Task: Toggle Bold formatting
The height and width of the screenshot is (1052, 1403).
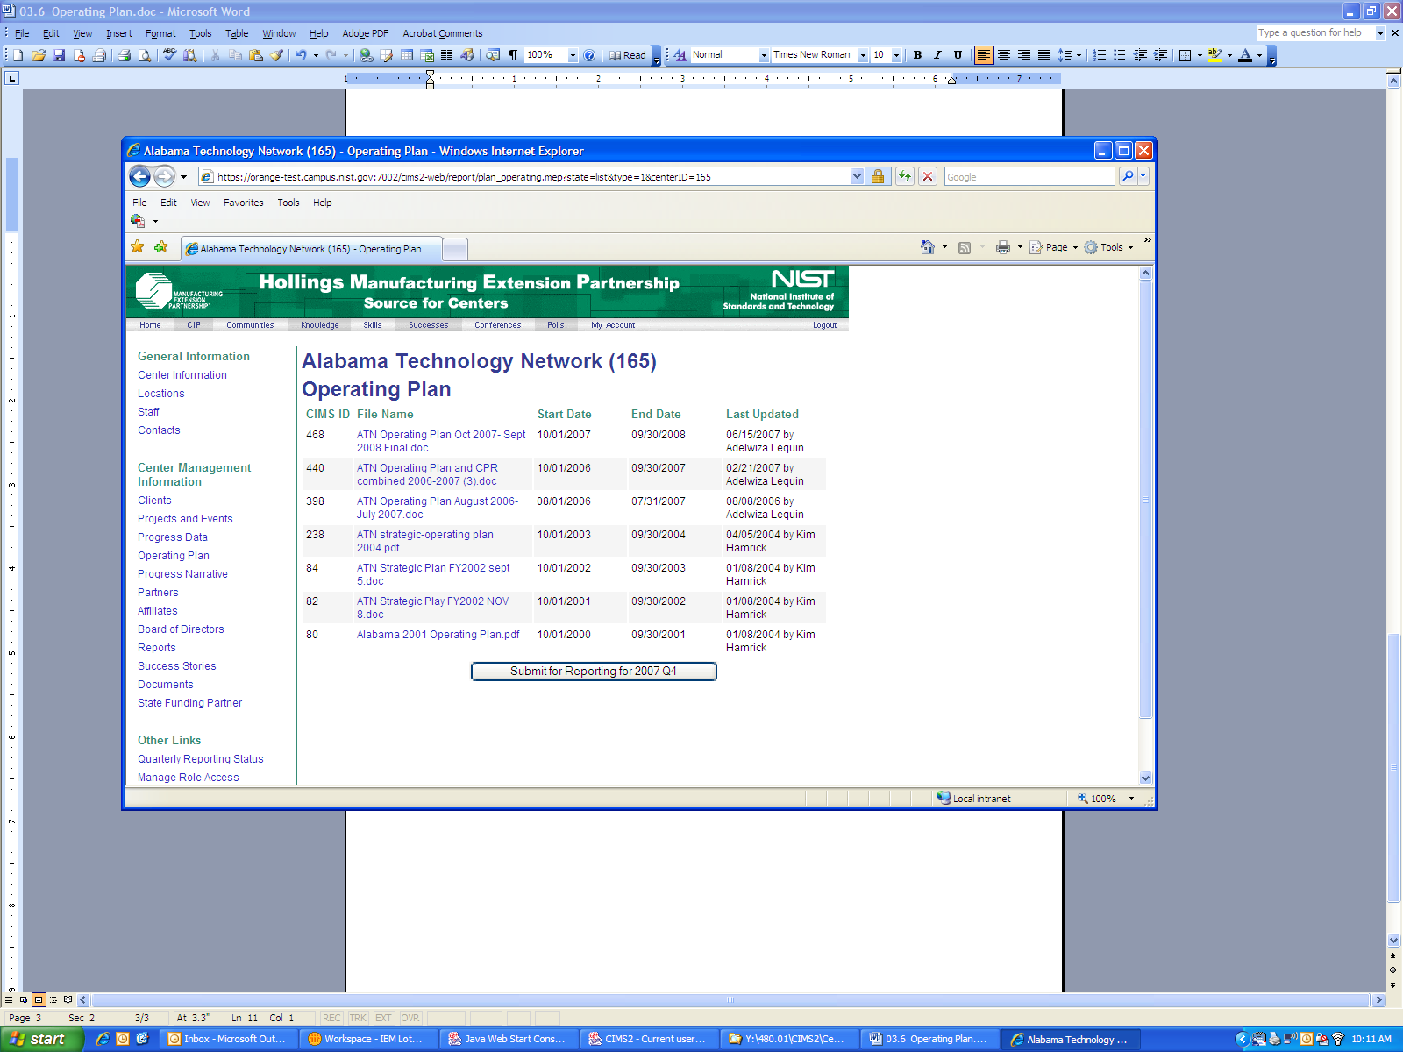Action: (x=917, y=55)
